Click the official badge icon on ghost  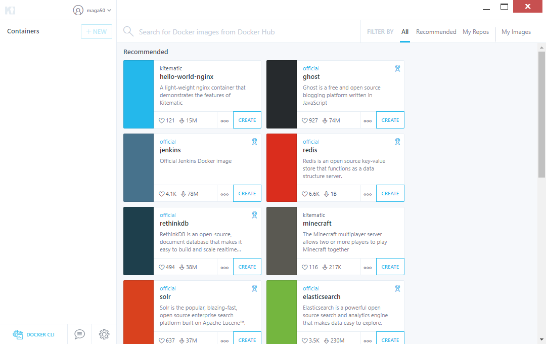(x=397, y=68)
